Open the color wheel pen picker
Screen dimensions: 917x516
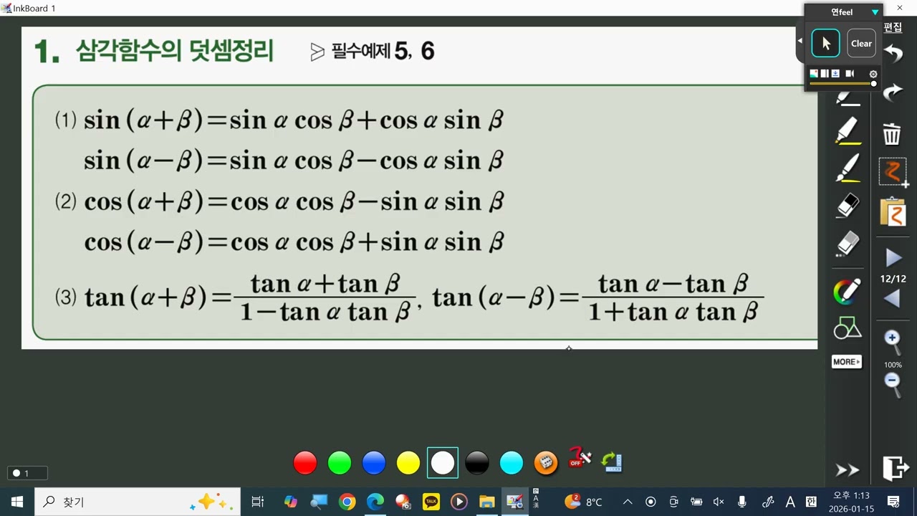pos(848,291)
